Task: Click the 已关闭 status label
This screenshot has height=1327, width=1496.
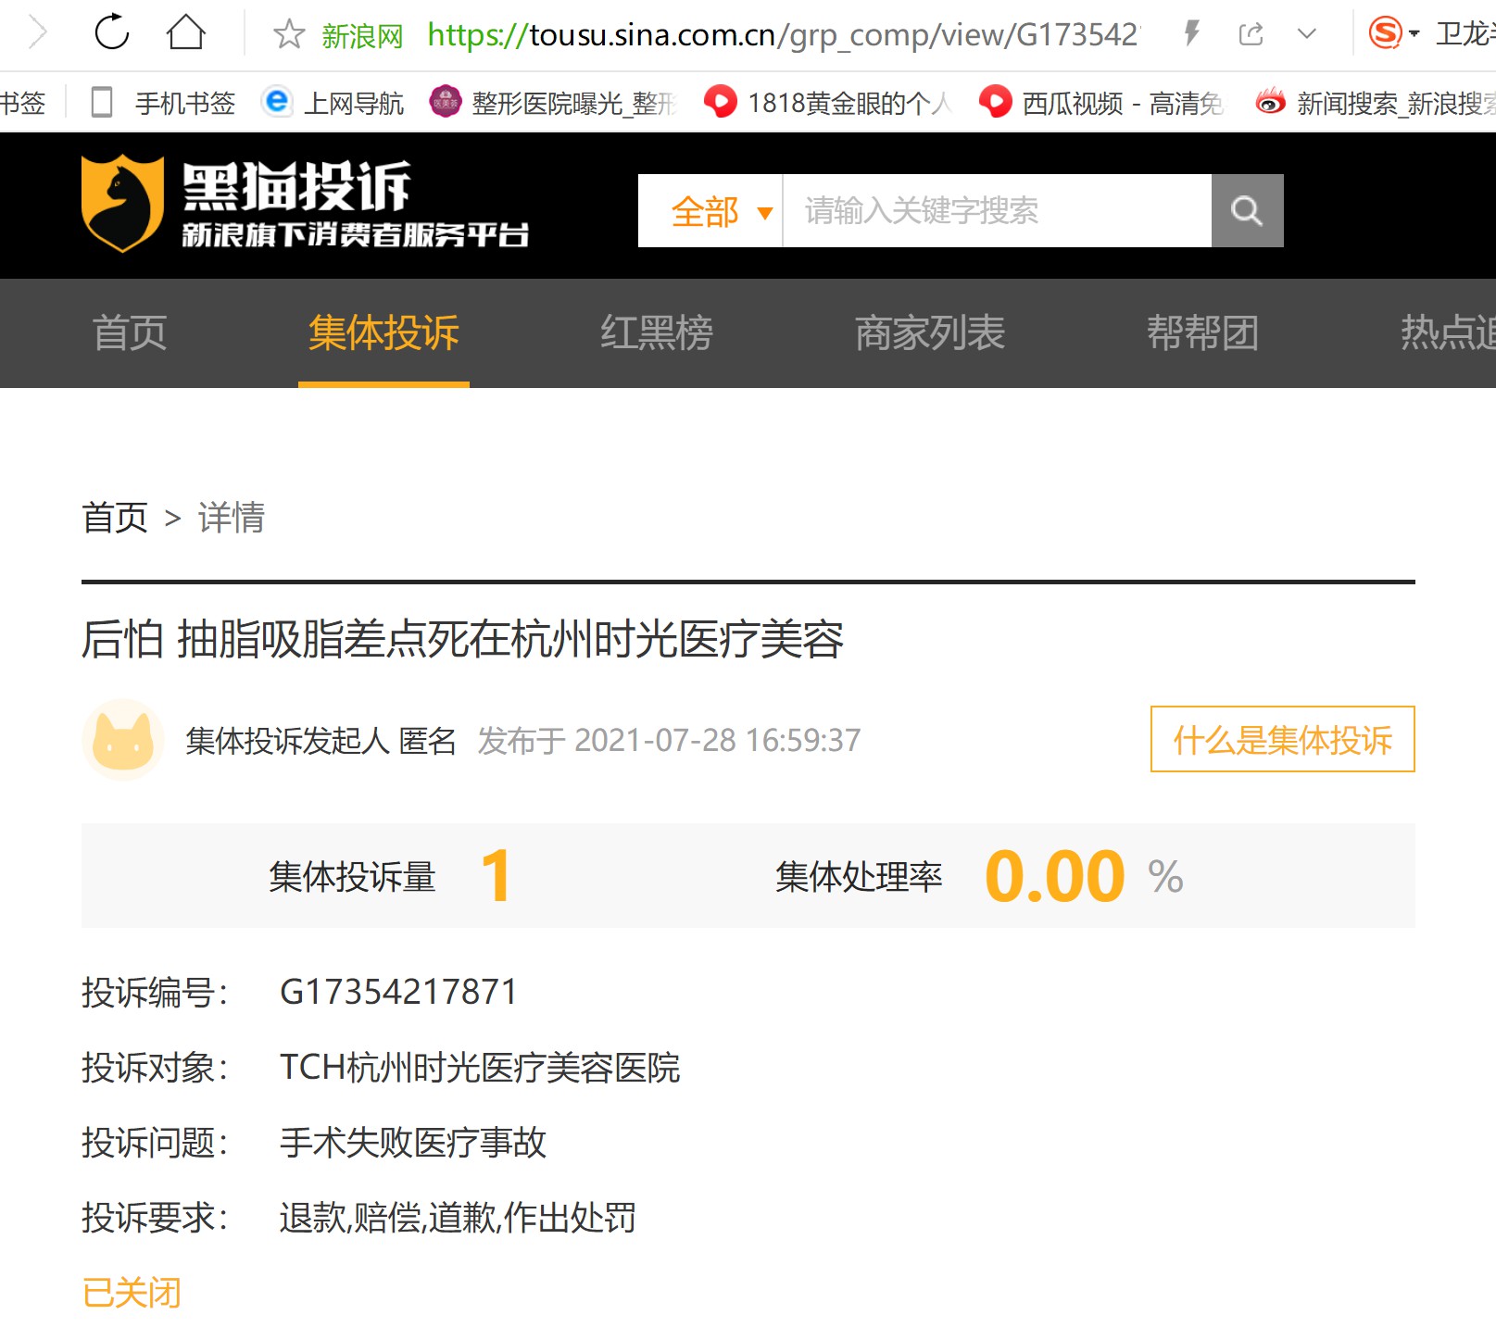Action: 132,1293
